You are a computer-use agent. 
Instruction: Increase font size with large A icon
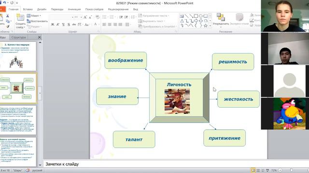click(85, 17)
